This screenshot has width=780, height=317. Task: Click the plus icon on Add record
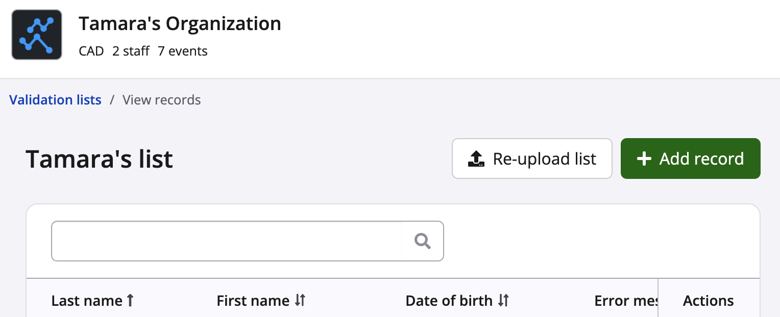click(644, 159)
